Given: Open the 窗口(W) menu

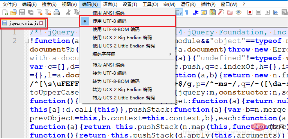Looking at the screenshot, I should (229, 4).
